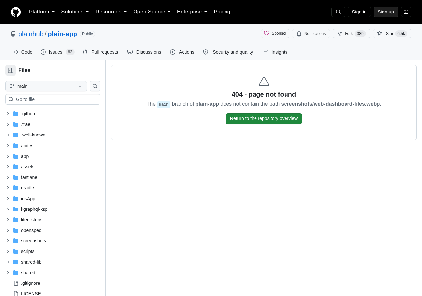Viewport: 422px width, 296px height.
Task: Click the Sponsor heart icon
Action: click(267, 33)
